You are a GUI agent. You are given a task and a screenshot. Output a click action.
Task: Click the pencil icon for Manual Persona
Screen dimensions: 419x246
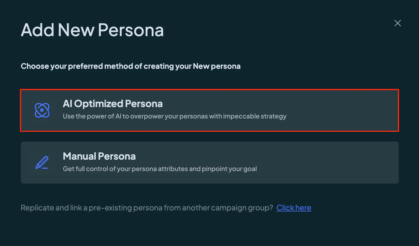tap(42, 163)
